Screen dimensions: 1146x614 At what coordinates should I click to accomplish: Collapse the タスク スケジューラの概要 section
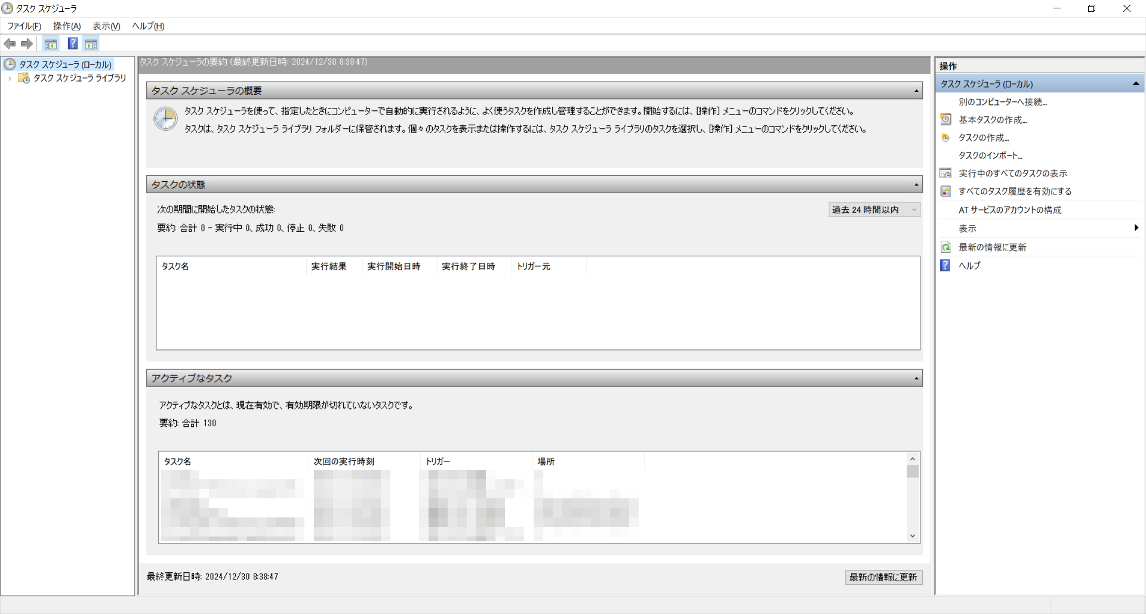tap(916, 91)
